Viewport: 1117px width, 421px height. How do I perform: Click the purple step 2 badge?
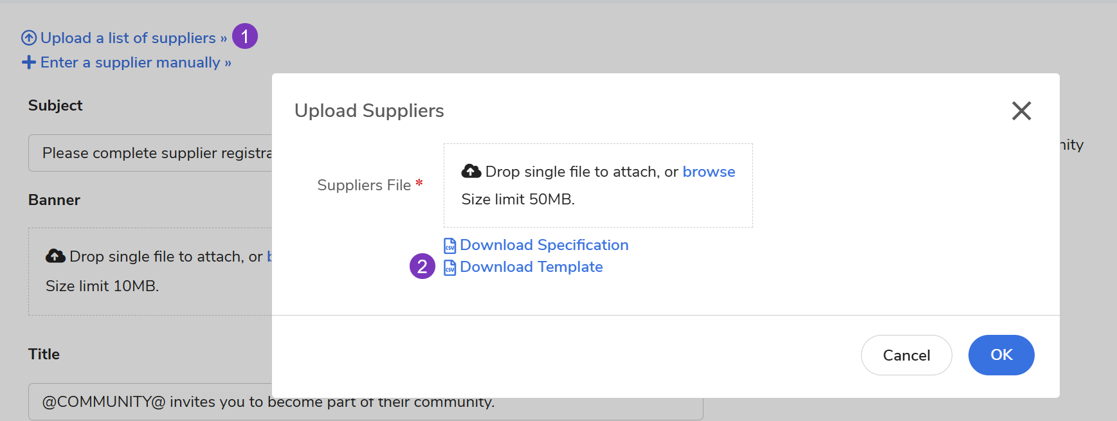(x=422, y=267)
